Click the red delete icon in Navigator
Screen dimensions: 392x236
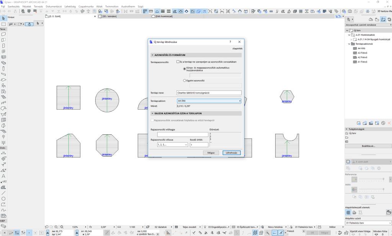[x=389, y=123]
